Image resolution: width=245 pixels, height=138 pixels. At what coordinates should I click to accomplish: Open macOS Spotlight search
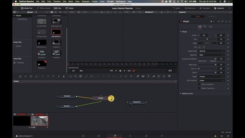(x=220, y=2)
